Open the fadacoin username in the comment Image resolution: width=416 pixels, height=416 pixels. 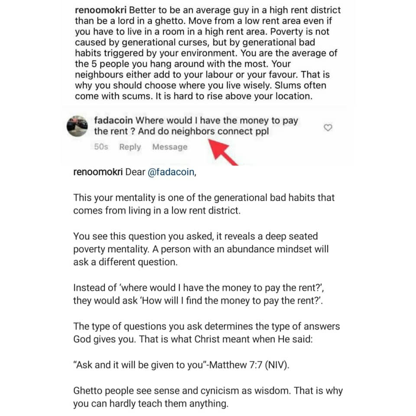(x=114, y=120)
